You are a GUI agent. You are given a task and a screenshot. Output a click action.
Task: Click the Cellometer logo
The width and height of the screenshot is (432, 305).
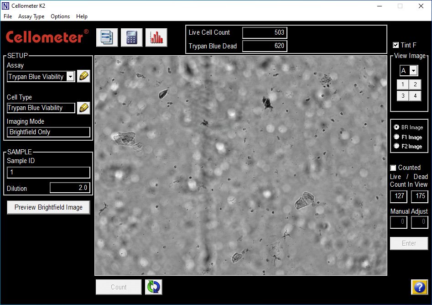46,37
